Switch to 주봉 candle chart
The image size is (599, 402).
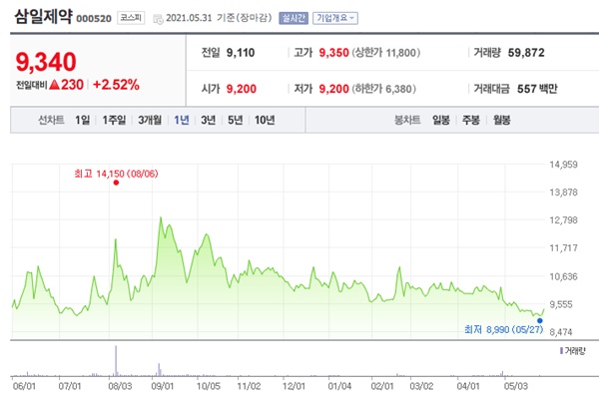click(470, 121)
